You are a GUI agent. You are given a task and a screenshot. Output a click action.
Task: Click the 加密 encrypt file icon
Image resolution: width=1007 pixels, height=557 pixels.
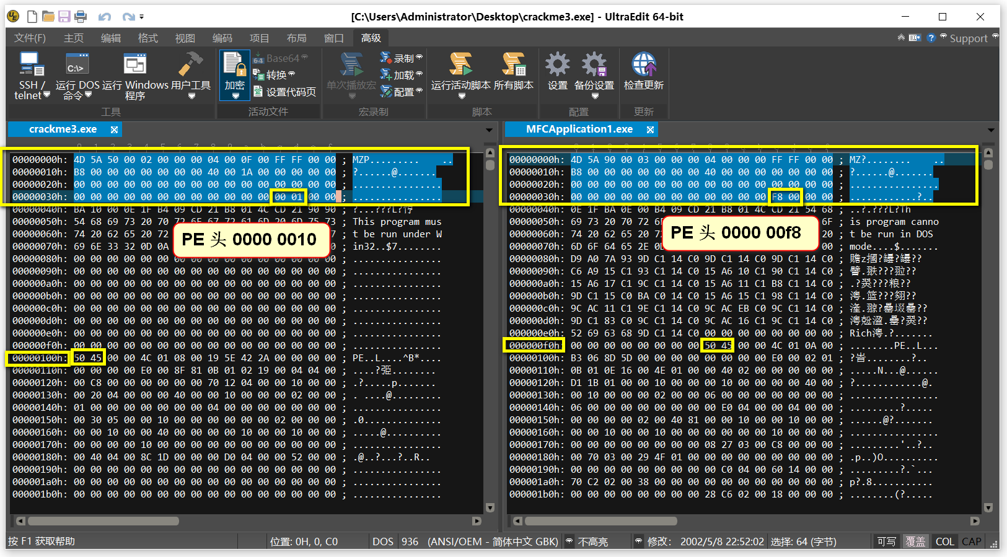[235, 65]
